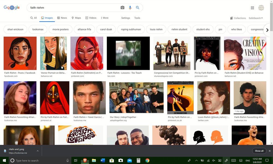Screen dimensions: 273x164
Task: Show more chips with right arrow
Action: (x=267, y=30)
